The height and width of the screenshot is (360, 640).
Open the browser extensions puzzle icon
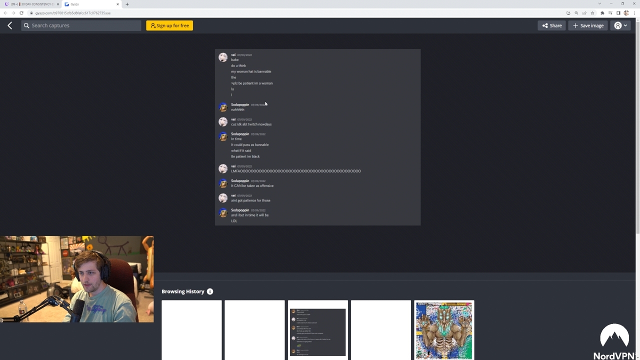[602, 13]
